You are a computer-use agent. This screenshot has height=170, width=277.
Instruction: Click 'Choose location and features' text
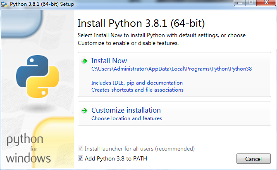(127, 118)
